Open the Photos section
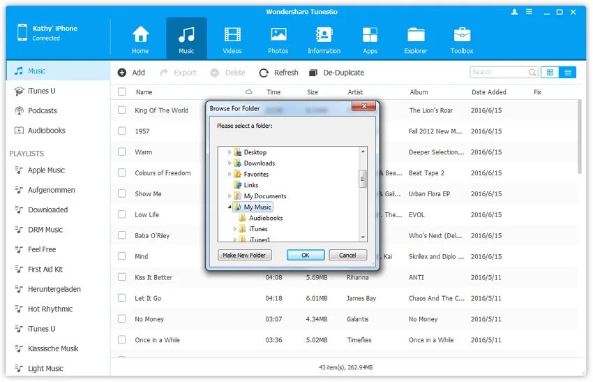The width and height of the screenshot is (593, 382). pyautogui.click(x=278, y=39)
